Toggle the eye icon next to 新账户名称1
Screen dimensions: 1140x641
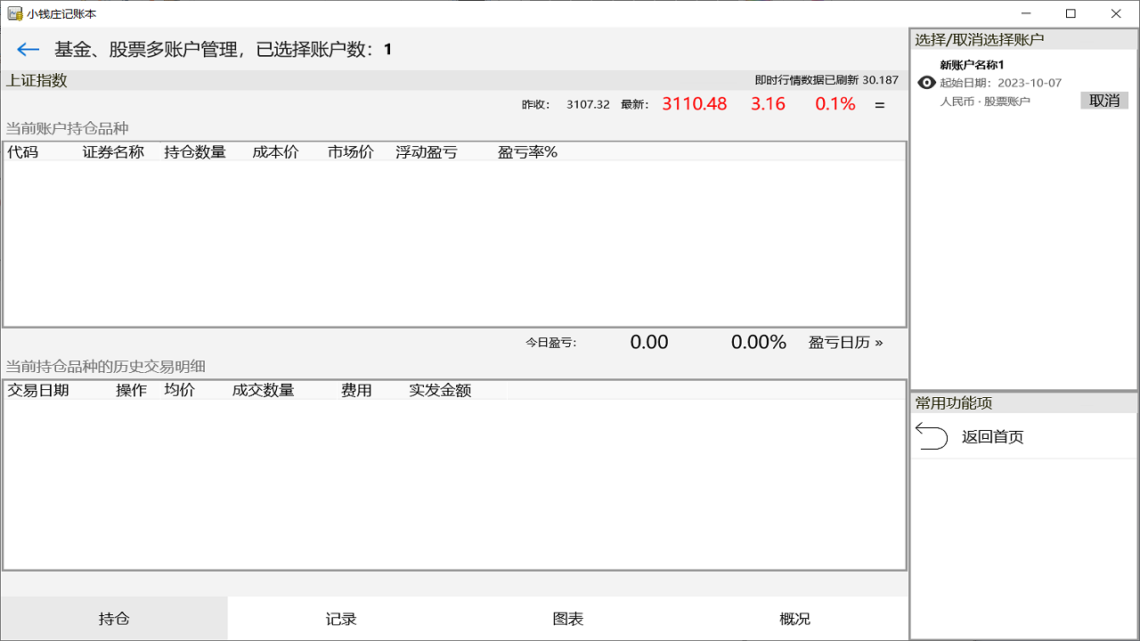pos(925,82)
